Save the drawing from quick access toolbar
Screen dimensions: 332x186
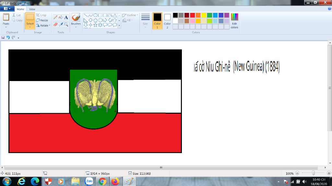[3, 37]
